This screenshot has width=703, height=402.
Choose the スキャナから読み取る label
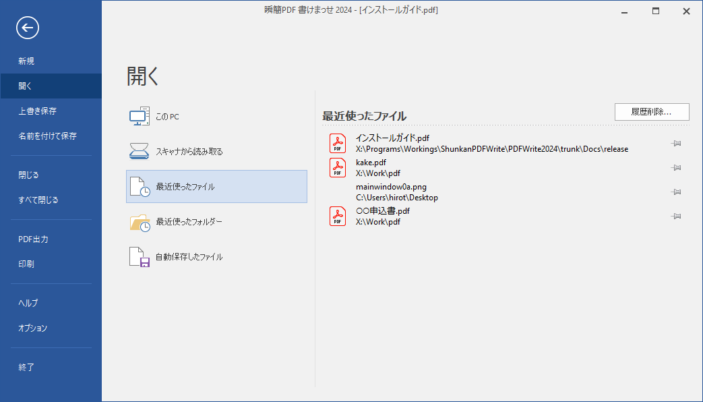(189, 152)
